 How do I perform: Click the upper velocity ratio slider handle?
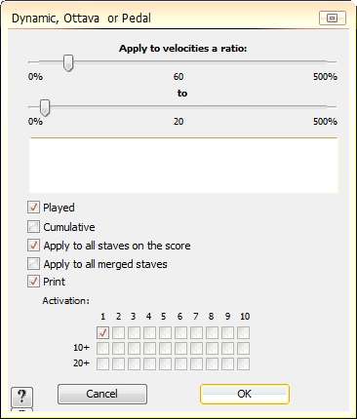coord(68,62)
